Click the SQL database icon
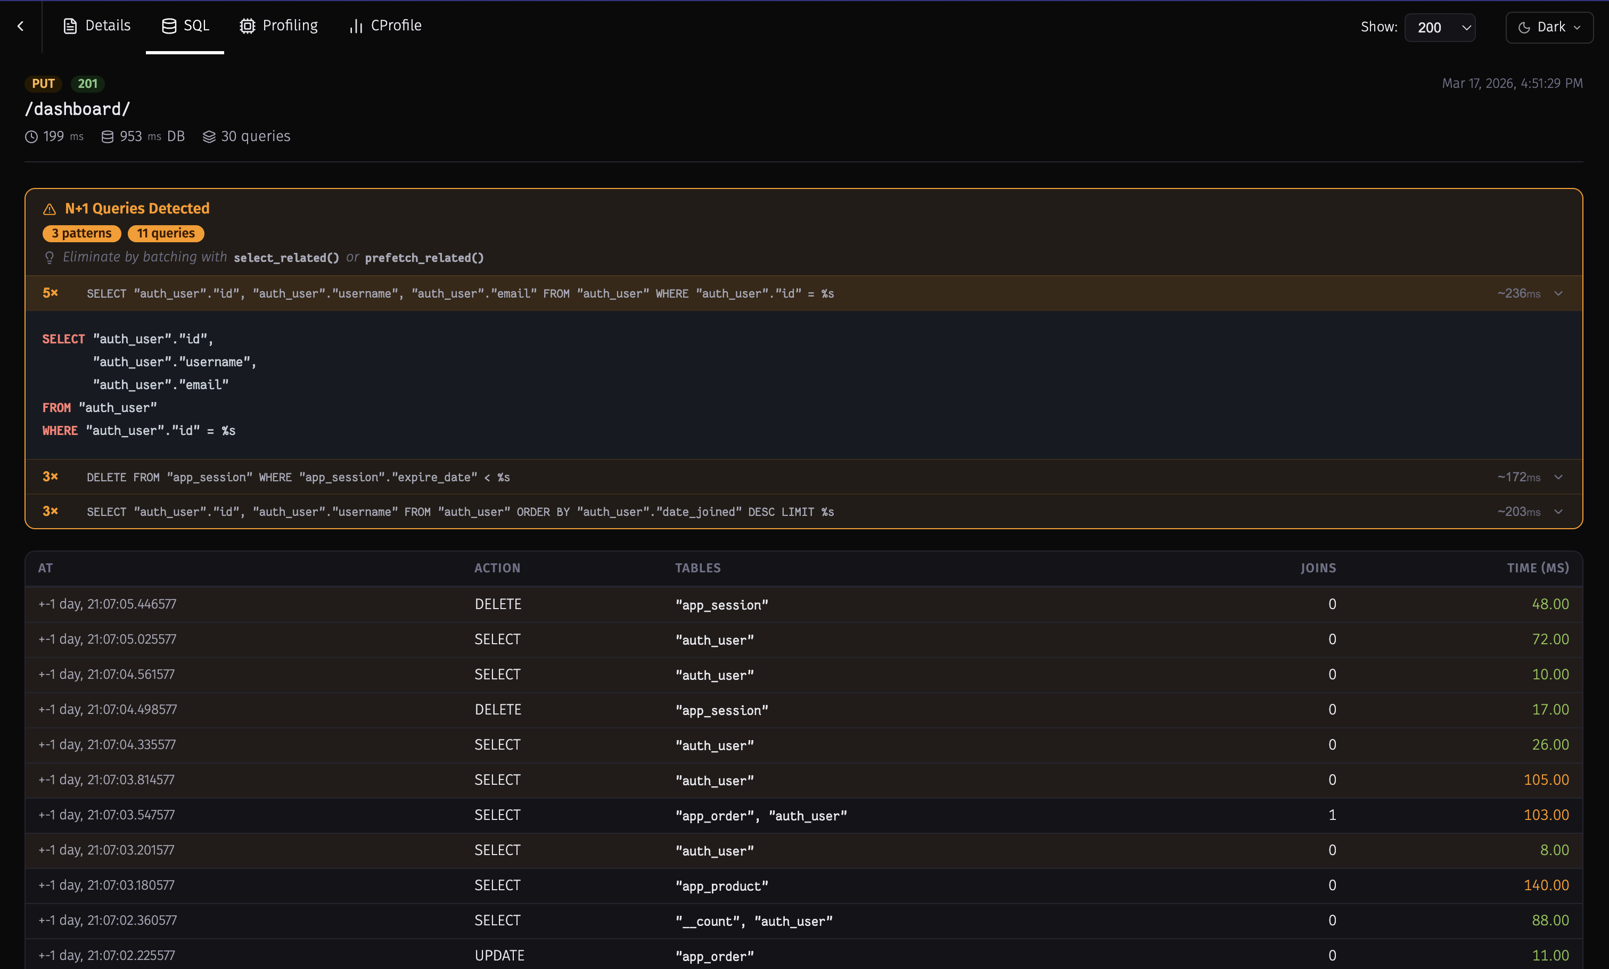 (168, 26)
